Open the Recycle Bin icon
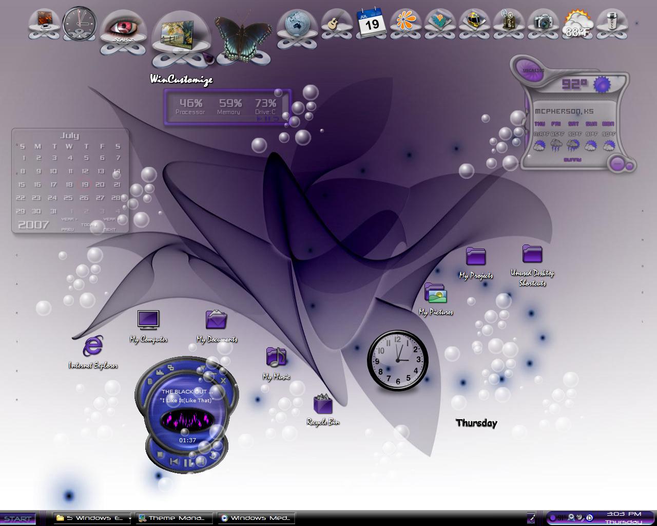Viewport: 657px width, 526px height. (323, 409)
